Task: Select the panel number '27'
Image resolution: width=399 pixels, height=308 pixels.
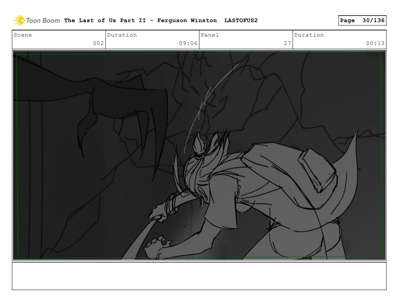Action: [x=287, y=43]
